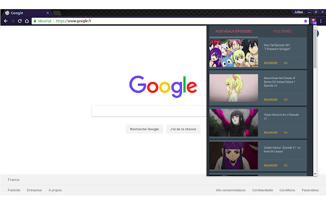The image size is (326, 204).
Task: Open the Chrome three-dot menu
Action: point(321,21)
